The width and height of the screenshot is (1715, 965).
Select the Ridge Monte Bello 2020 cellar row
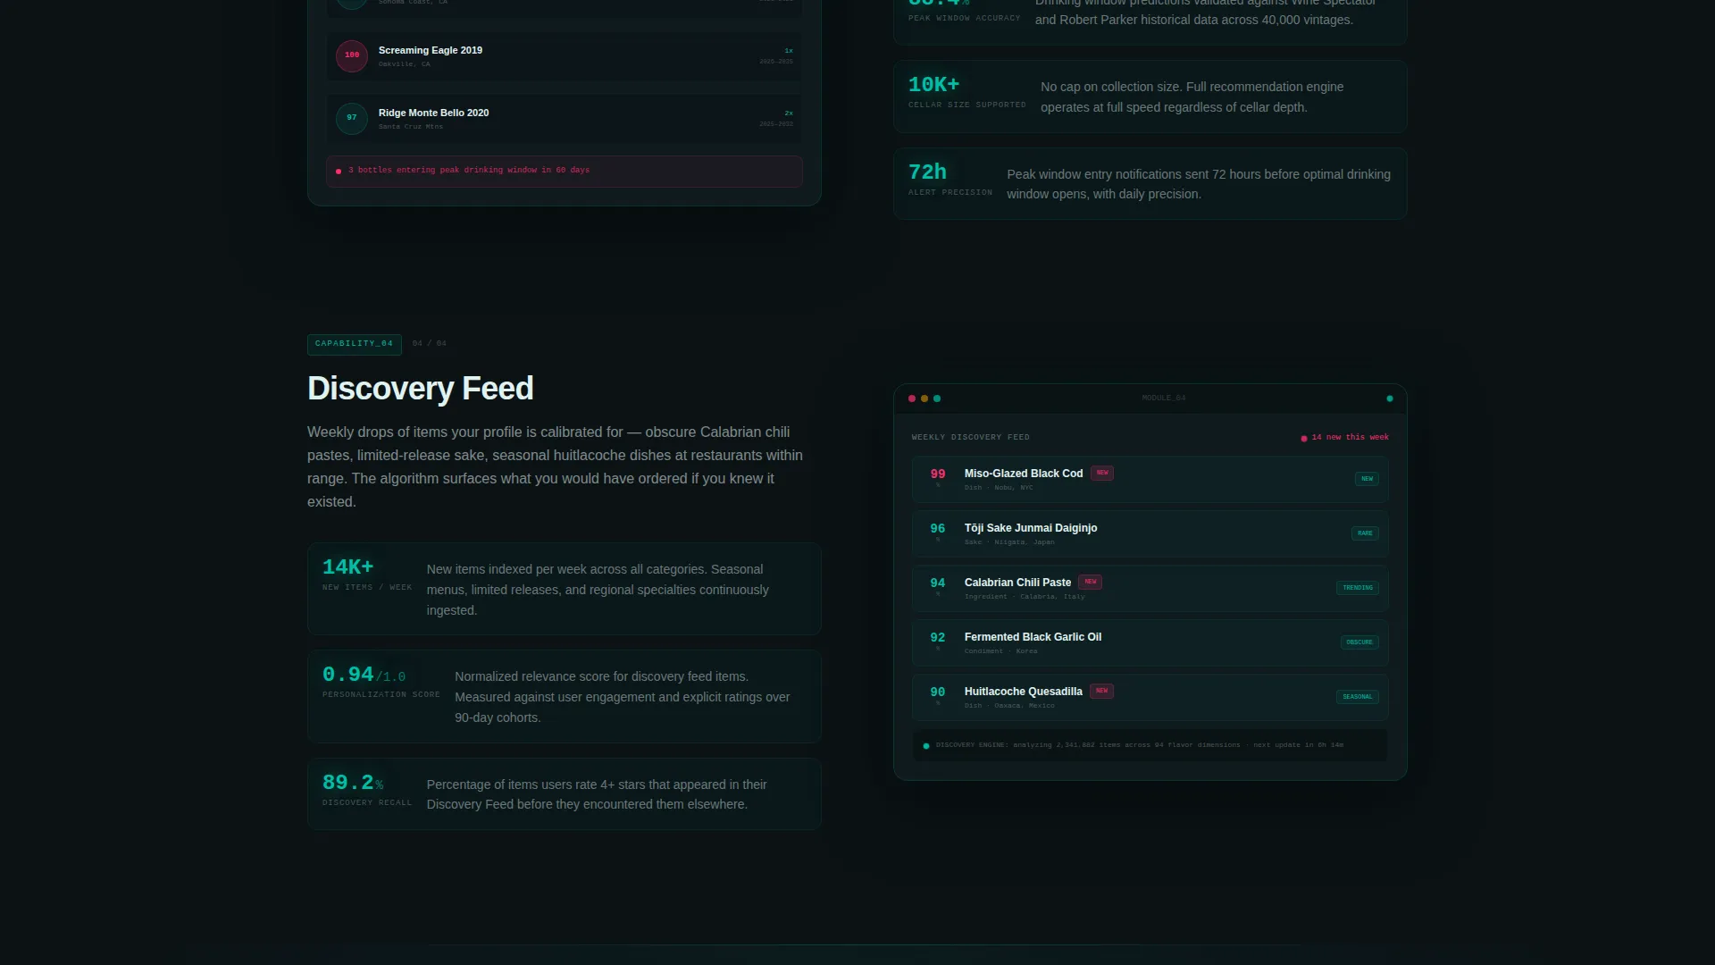point(565,119)
